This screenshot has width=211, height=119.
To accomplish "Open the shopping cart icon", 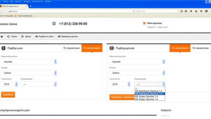I will [144, 23].
